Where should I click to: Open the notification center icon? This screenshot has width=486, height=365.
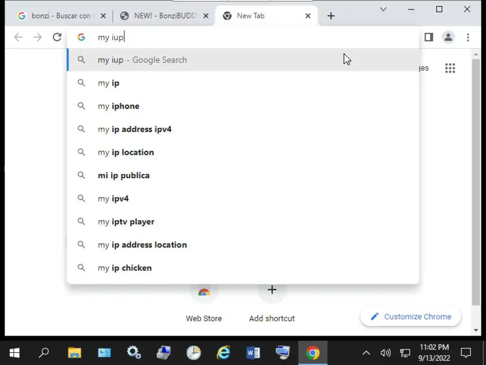click(466, 353)
